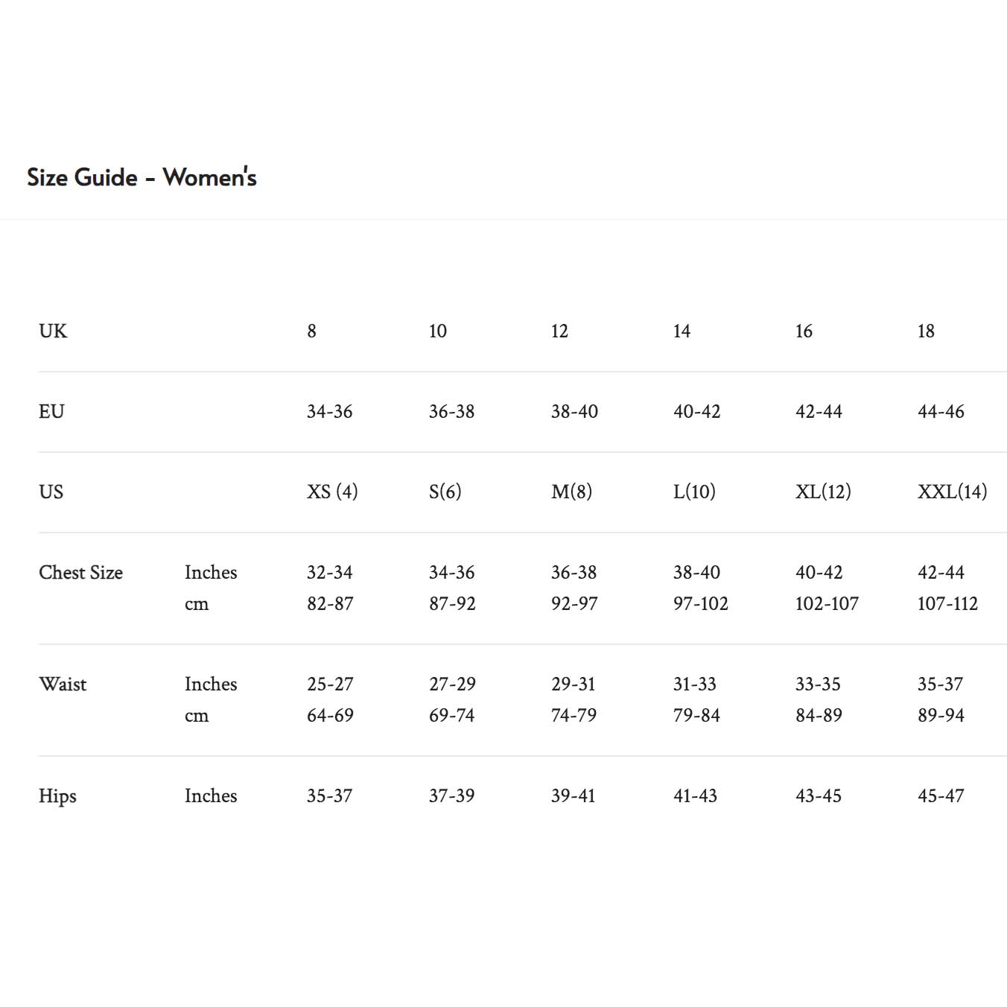
Task: Click the Size Guide - Women's heading
Action: click(x=142, y=177)
